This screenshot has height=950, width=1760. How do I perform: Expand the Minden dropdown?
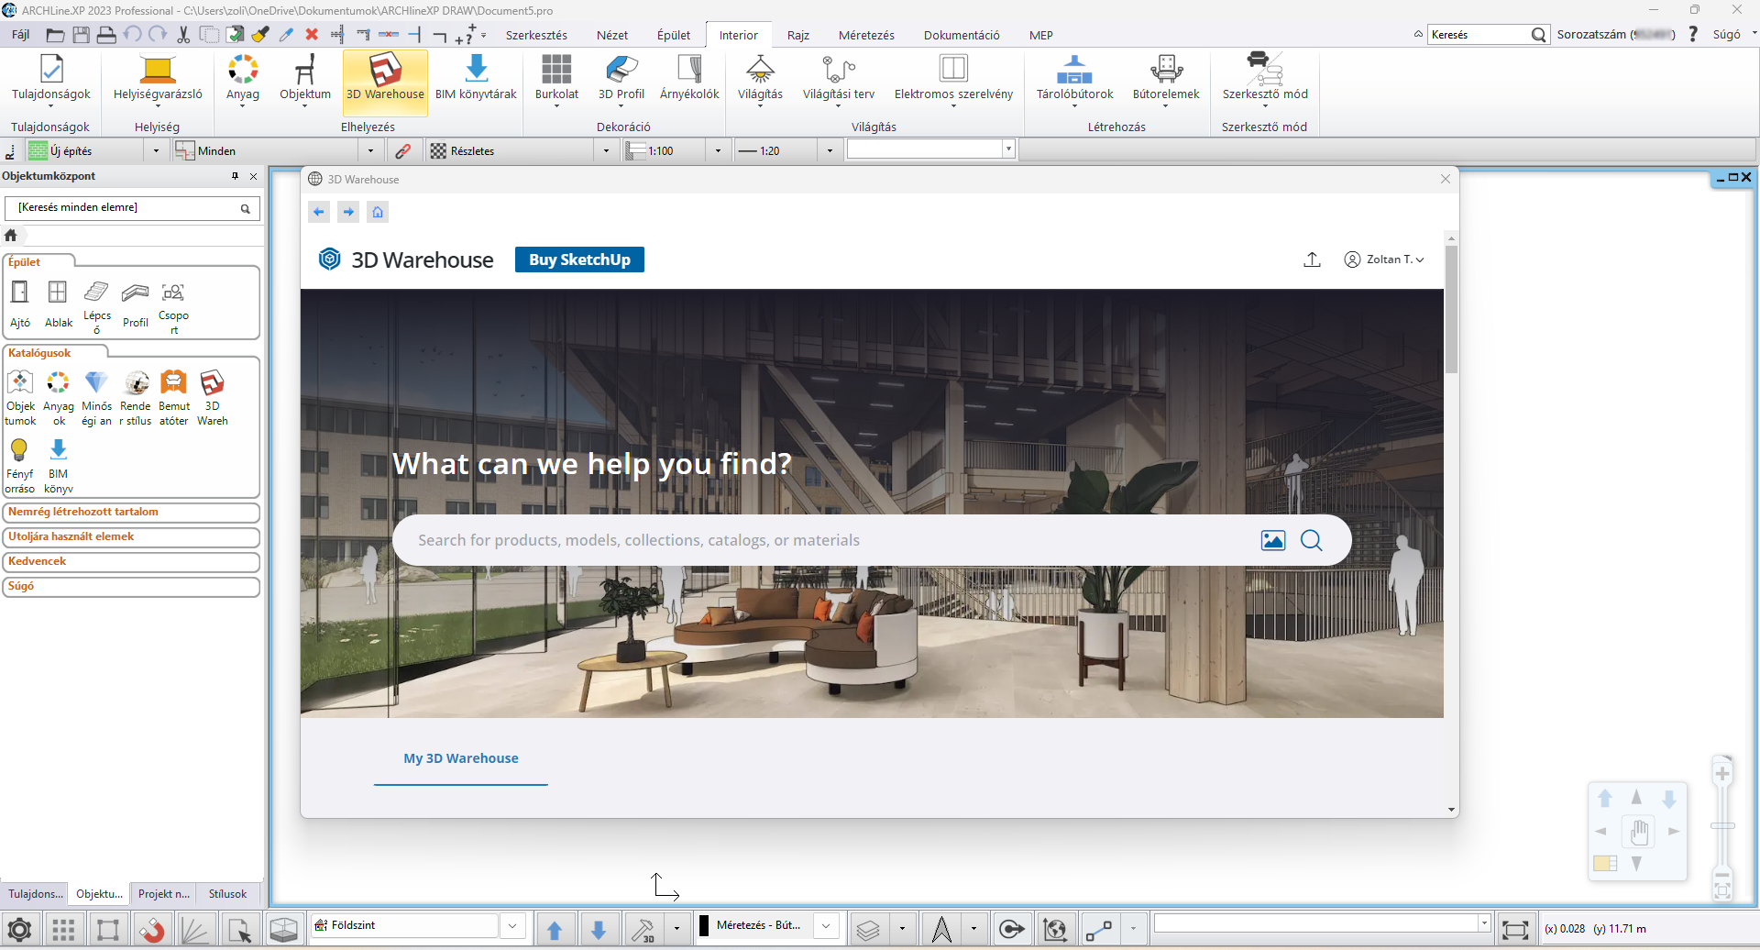tap(370, 151)
